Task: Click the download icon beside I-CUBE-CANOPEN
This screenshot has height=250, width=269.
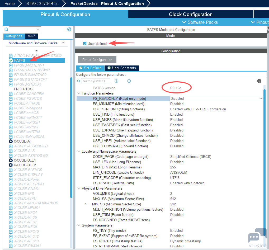Action: point(11,94)
